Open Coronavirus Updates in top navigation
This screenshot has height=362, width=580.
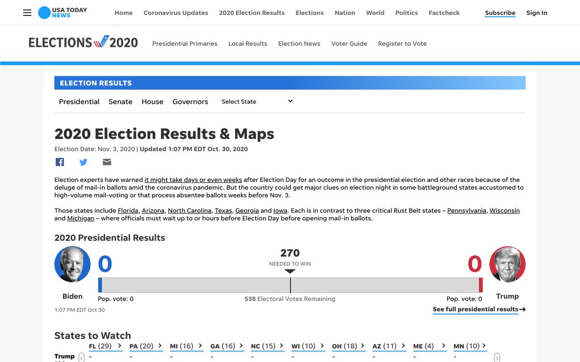tap(175, 13)
